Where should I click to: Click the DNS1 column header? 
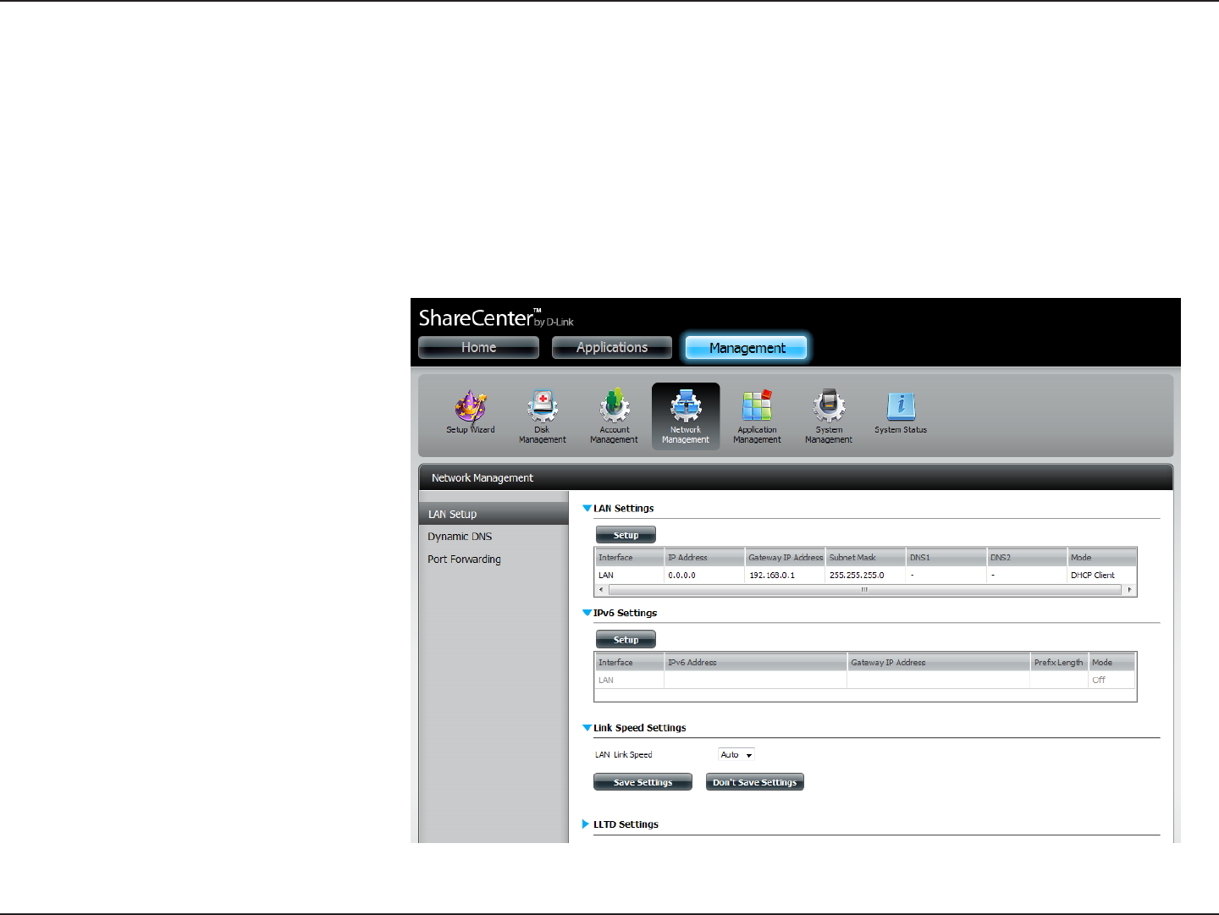(x=946, y=558)
